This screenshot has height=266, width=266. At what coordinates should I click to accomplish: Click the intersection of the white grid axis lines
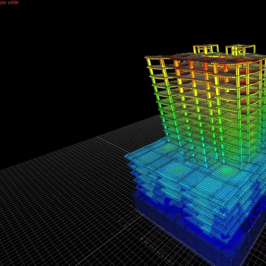click(x=98, y=137)
